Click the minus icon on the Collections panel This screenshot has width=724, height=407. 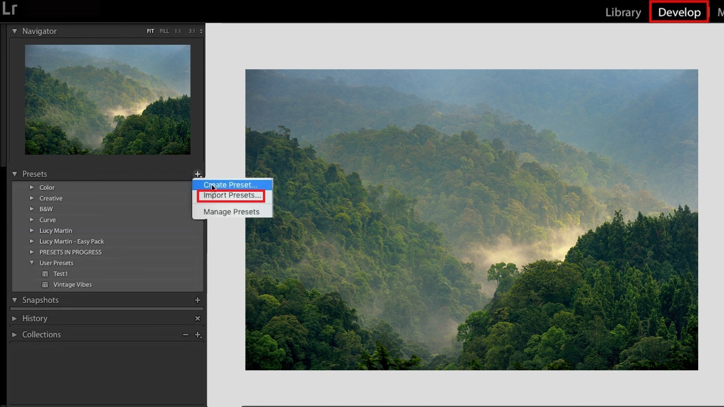coord(185,335)
